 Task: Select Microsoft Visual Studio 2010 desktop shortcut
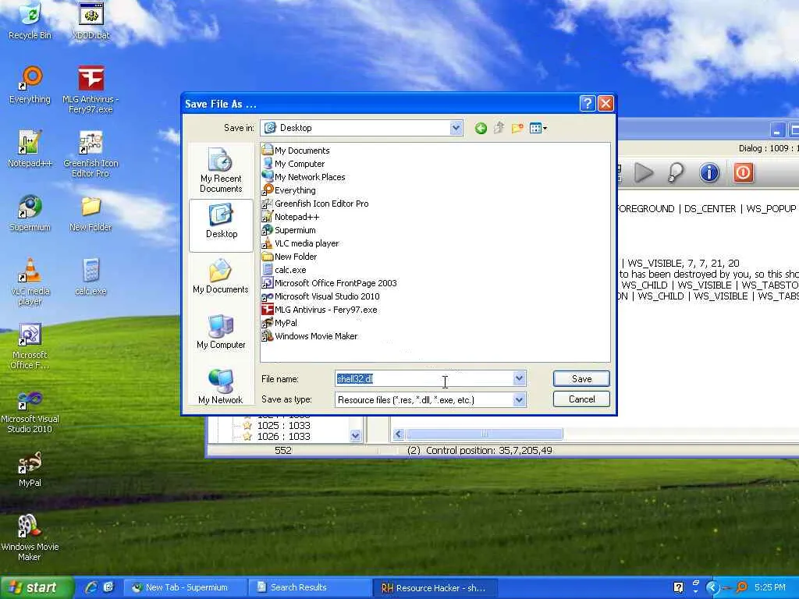[30, 410]
